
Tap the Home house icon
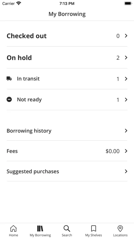click(x=13, y=228)
